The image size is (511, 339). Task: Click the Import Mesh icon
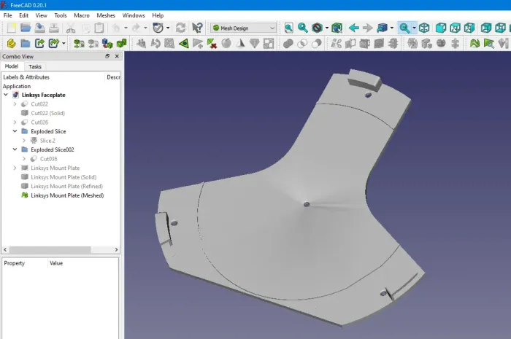tap(79, 43)
